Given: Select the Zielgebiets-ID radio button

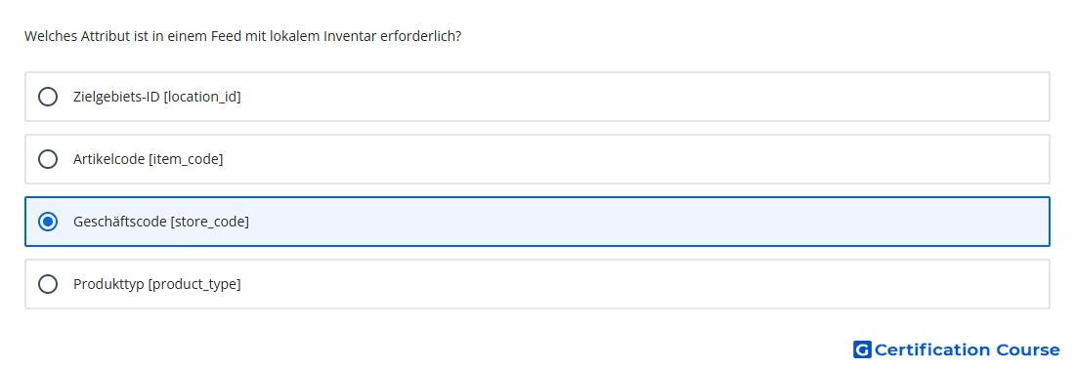Looking at the screenshot, I should (x=48, y=97).
